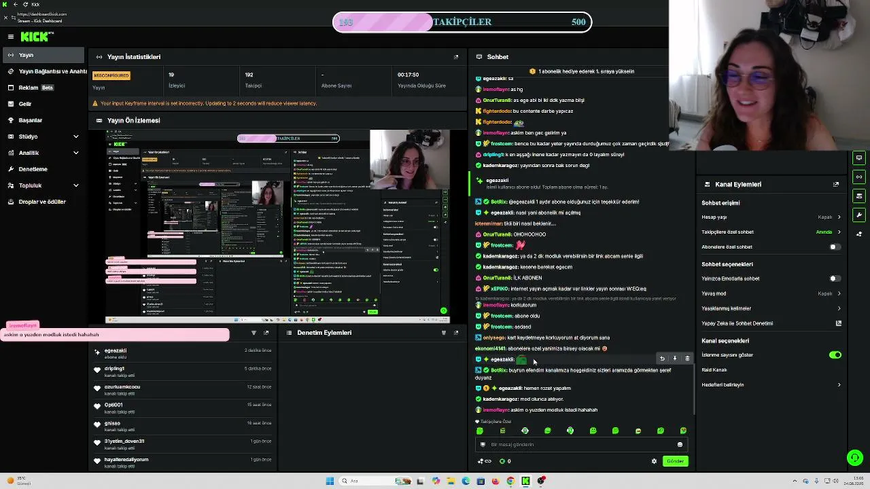Screen dimensions: 870x489
Task: Pop out the Kanal Eylemleri panel
Action: click(x=836, y=184)
